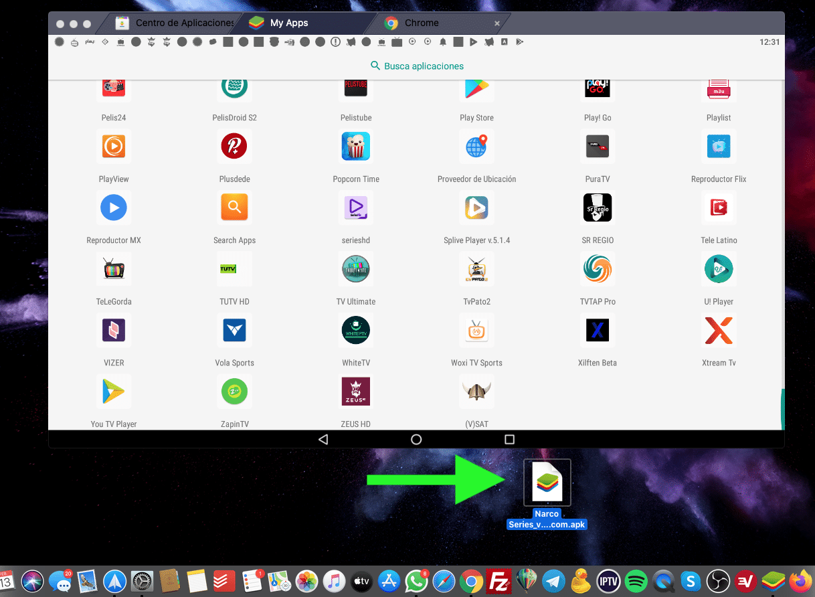
Task: Launch Splive Player v.5.1.4
Action: (476, 208)
